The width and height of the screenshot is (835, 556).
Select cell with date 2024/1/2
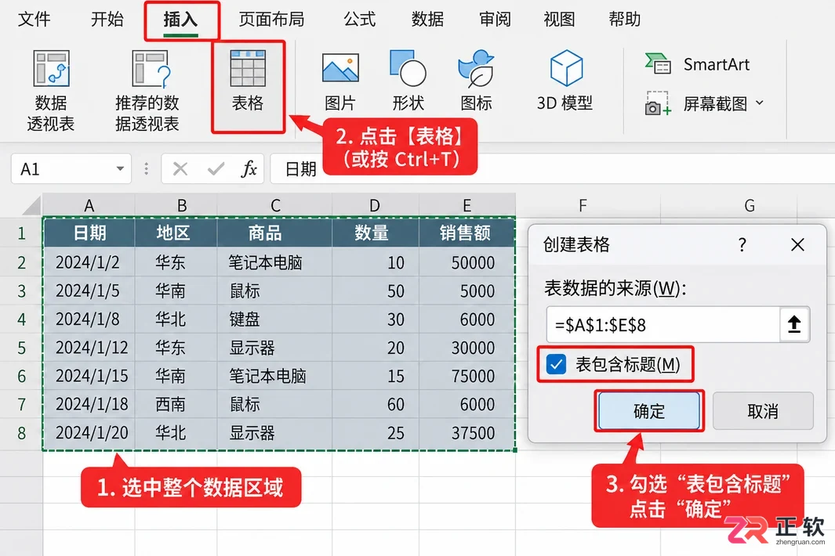click(89, 262)
